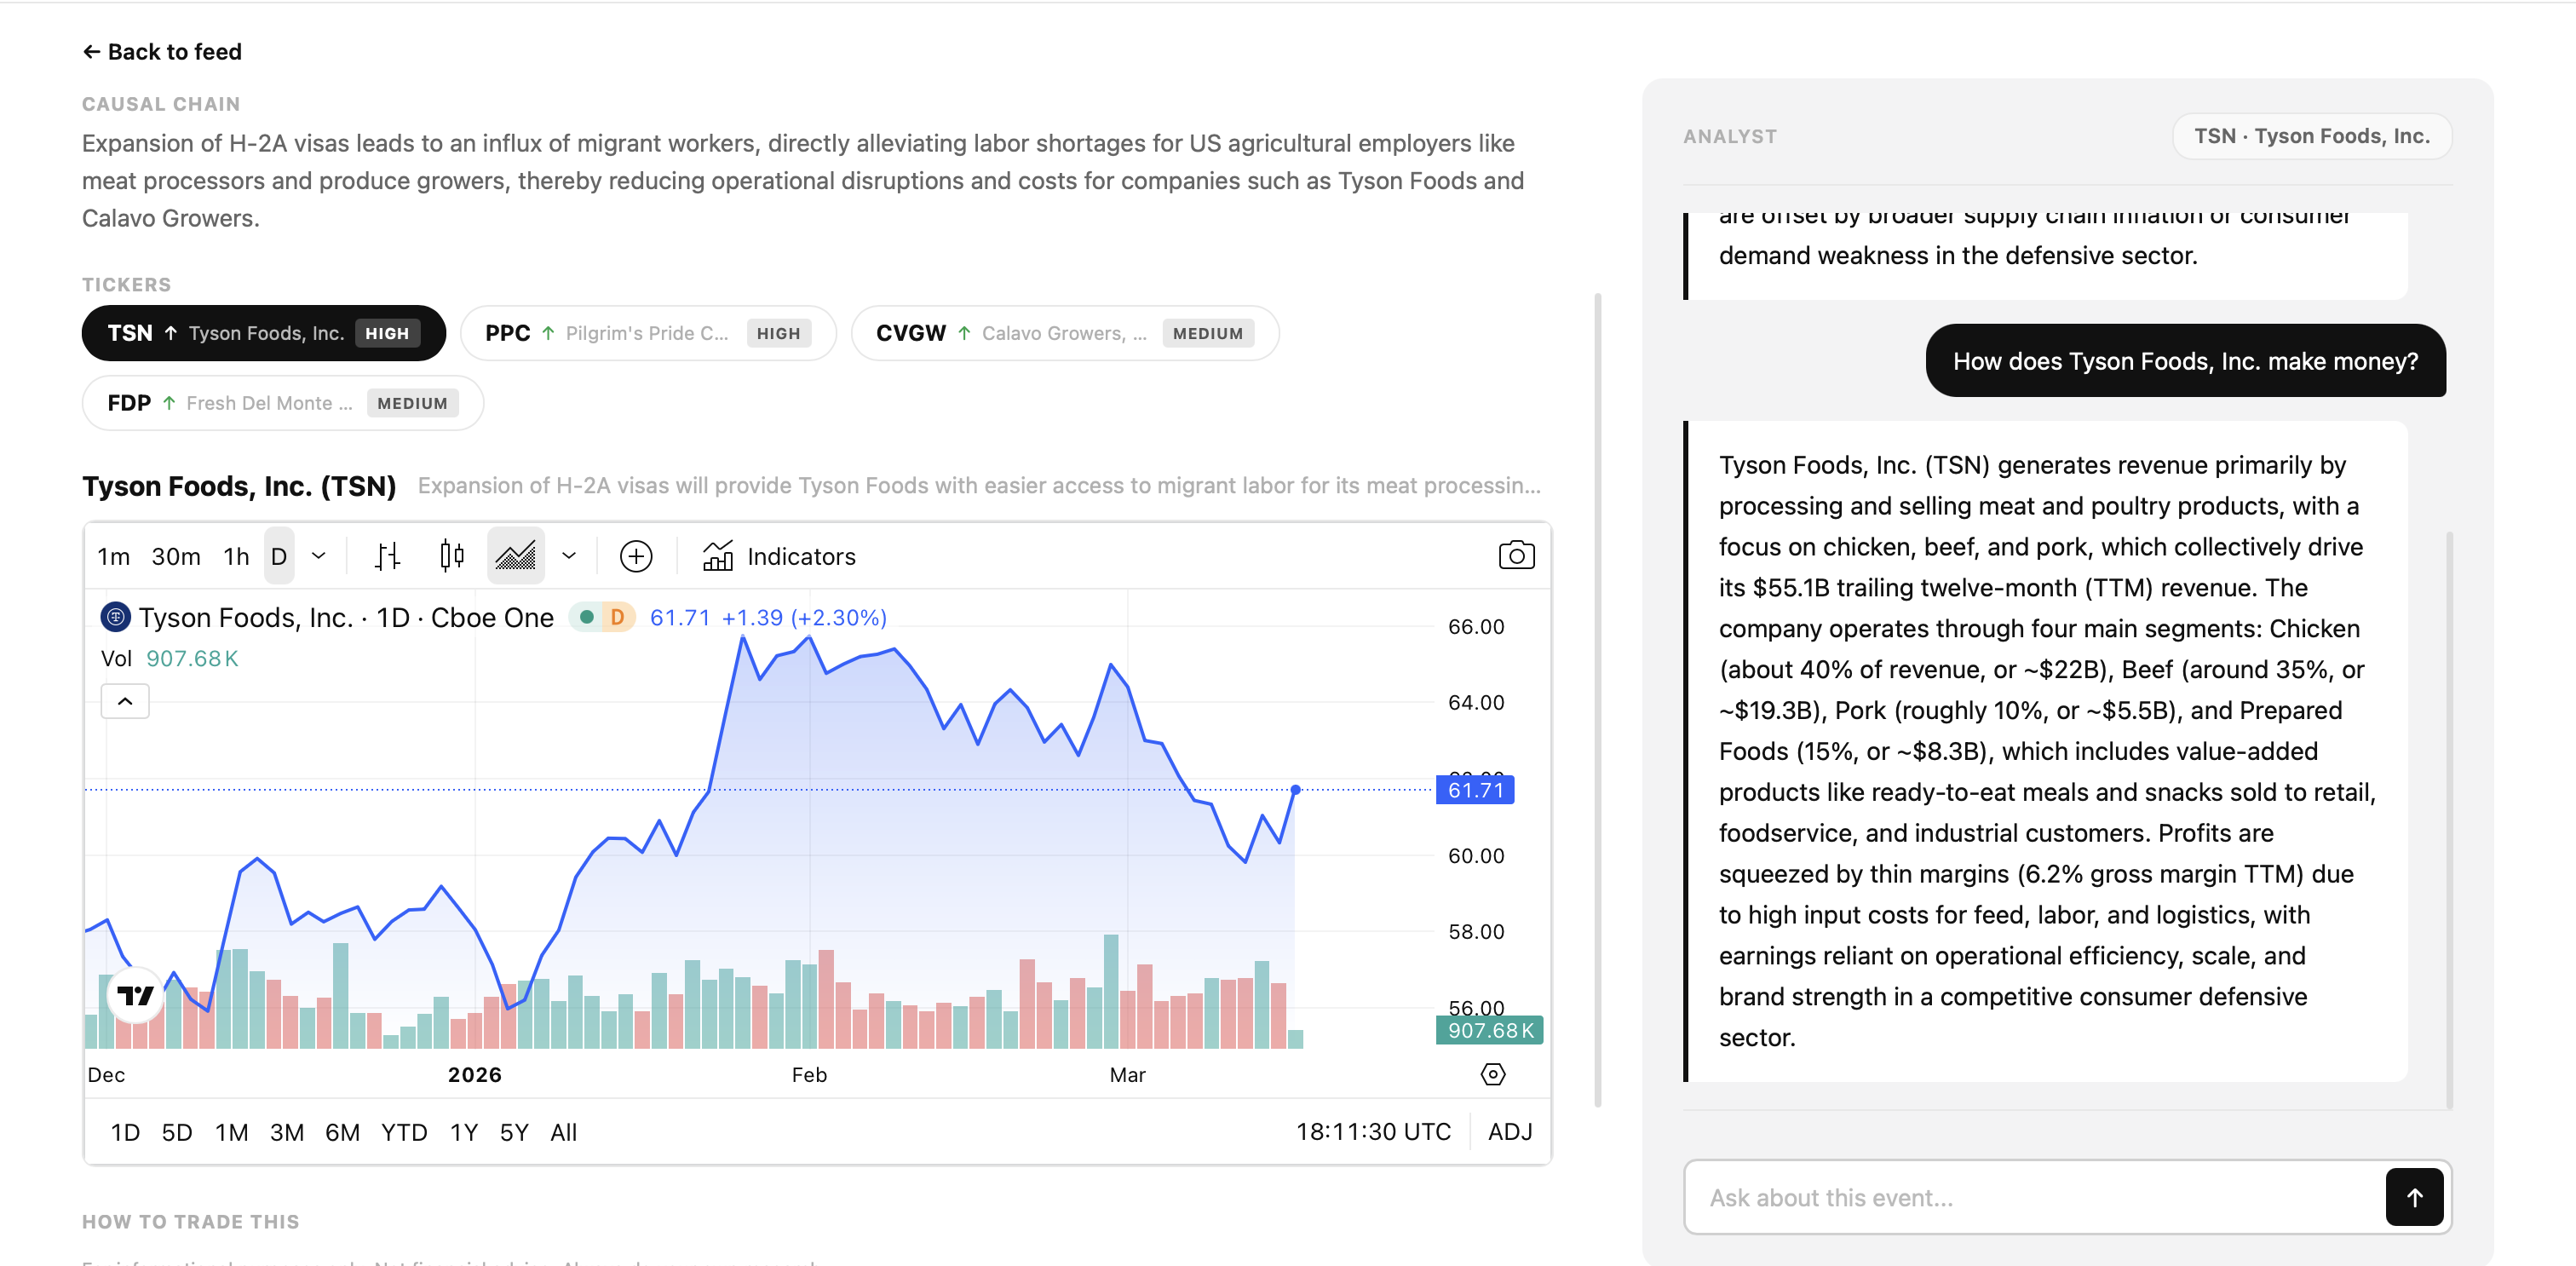Select the candlestick chart style icon
The width and height of the screenshot is (2576, 1266).
(452, 556)
